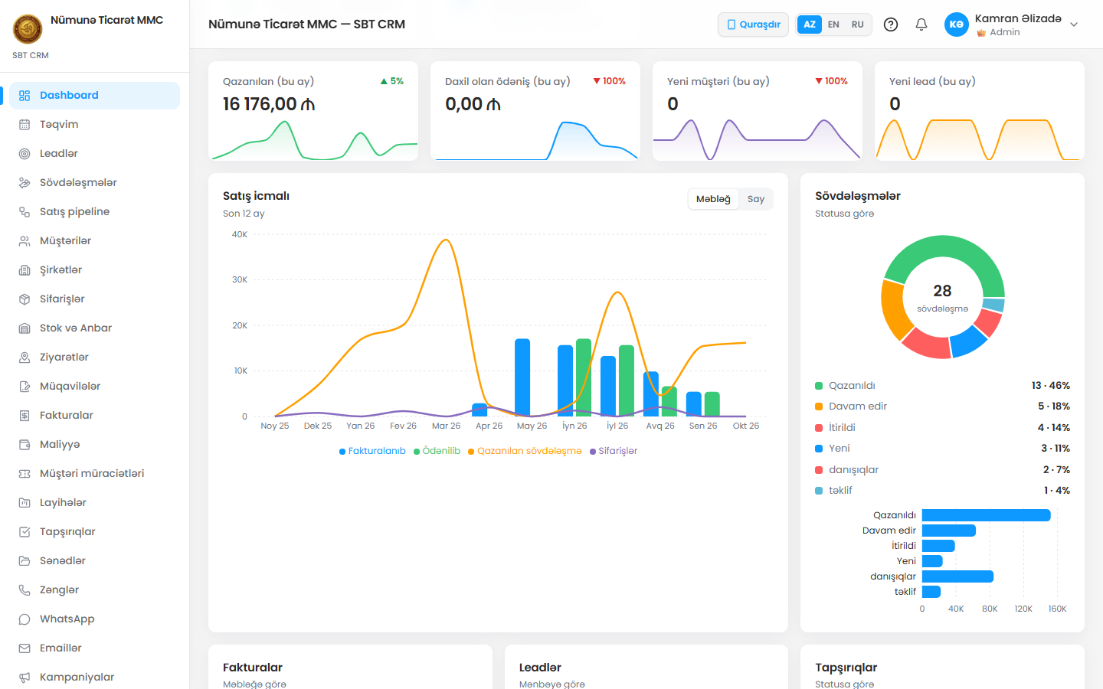Open Tapşırıqlar menu item
Image resolution: width=1103 pixels, height=689 pixels.
(x=94, y=532)
